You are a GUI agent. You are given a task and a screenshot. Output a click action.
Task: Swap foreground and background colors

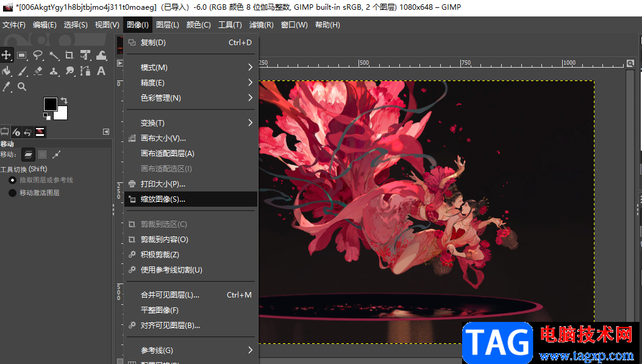click(x=64, y=101)
